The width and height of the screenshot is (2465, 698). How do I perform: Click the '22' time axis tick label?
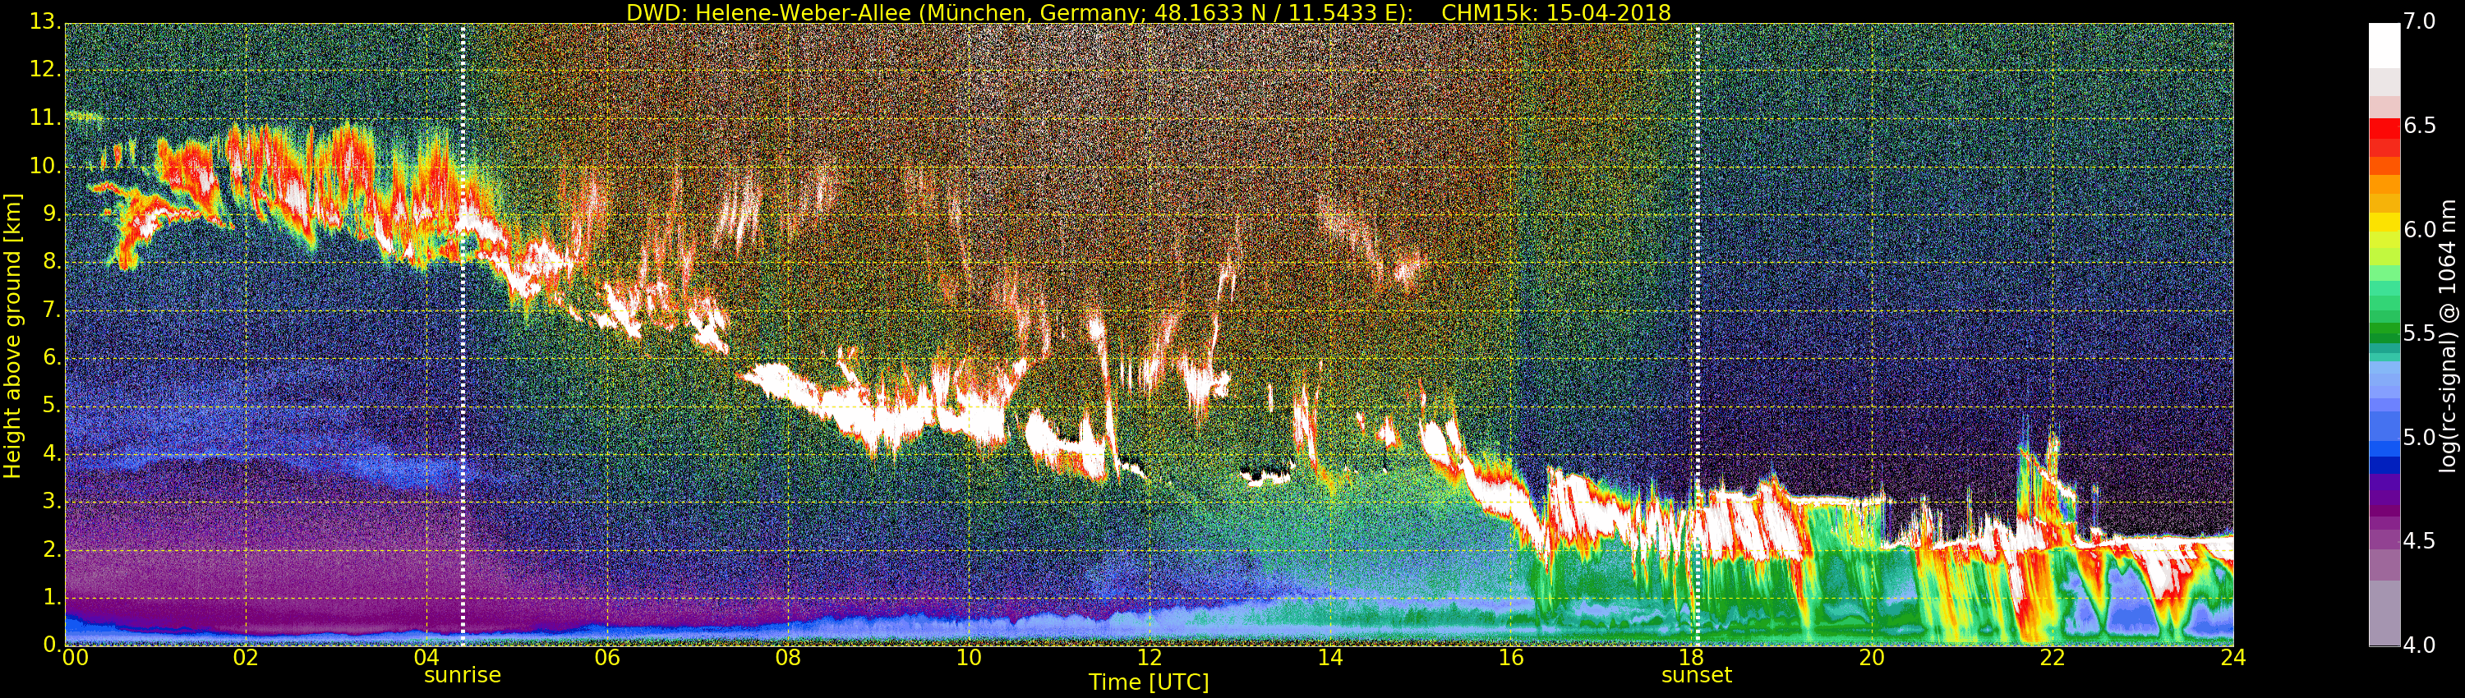coord(2053,658)
